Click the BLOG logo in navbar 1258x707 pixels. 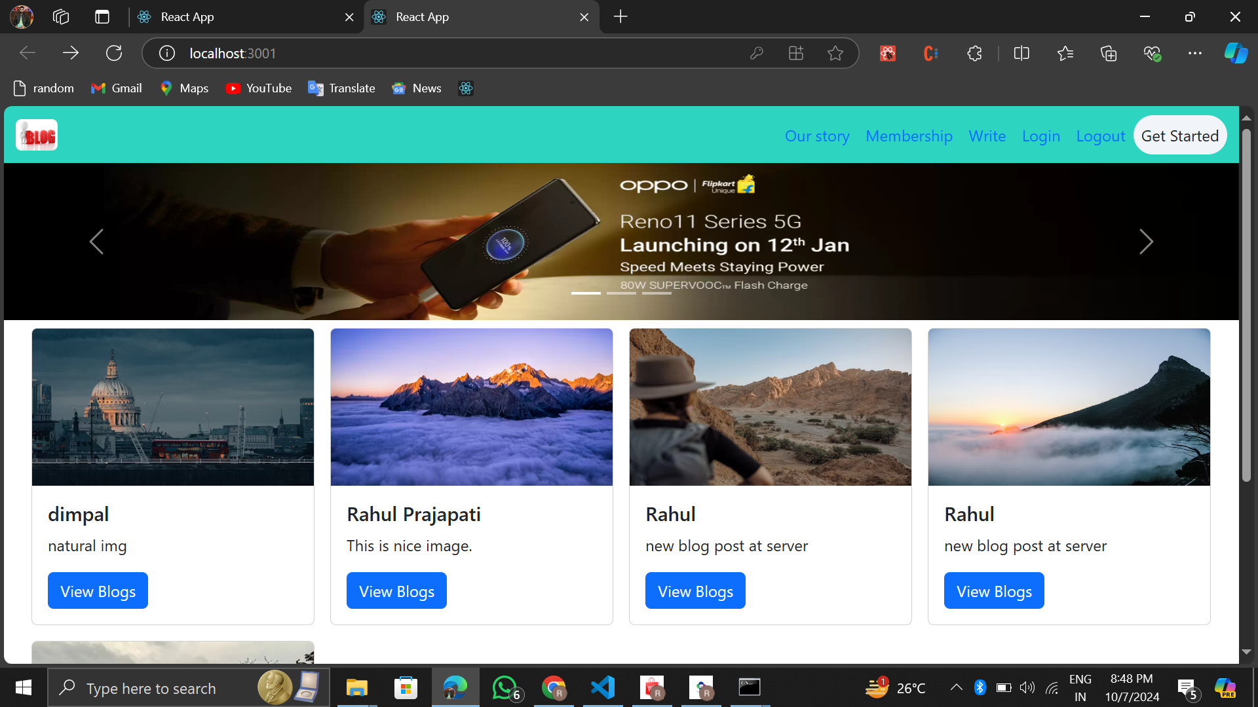pyautogui.click(x=37, y=136)
